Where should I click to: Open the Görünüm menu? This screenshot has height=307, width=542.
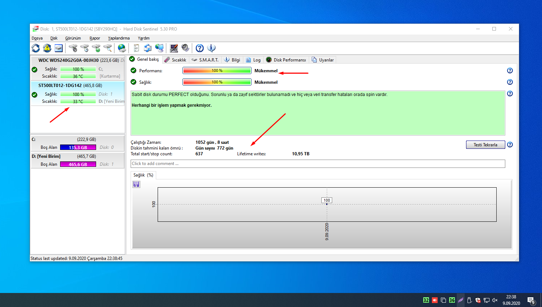[73, 38]
